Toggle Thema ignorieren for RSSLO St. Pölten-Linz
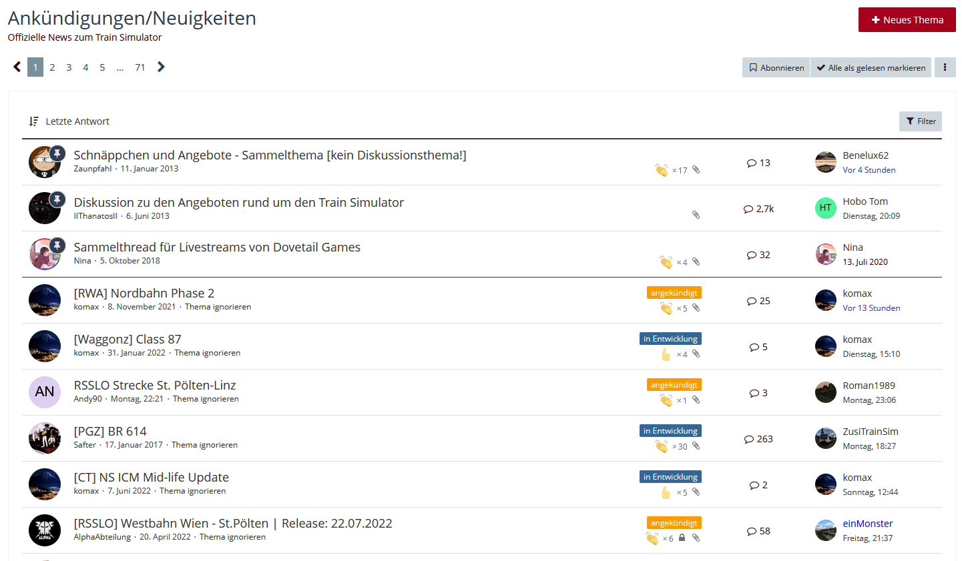Screen dimensions: 962x561 coord(206,399)
